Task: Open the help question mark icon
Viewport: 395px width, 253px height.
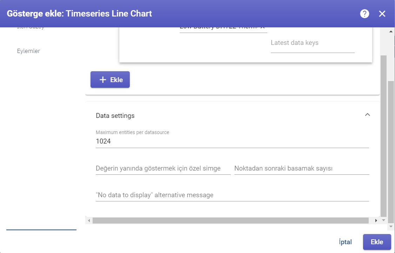Action: pyautogui.click(x=364, y=14)
